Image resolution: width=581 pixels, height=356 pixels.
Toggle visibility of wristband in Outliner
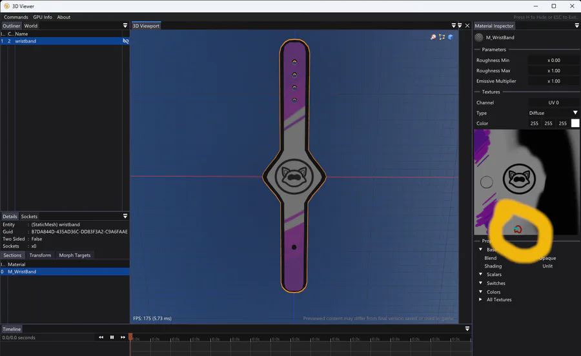126,41
